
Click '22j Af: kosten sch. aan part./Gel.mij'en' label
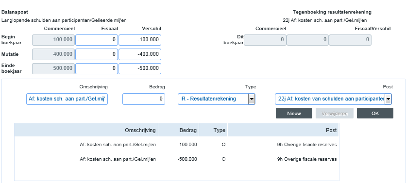325,20
